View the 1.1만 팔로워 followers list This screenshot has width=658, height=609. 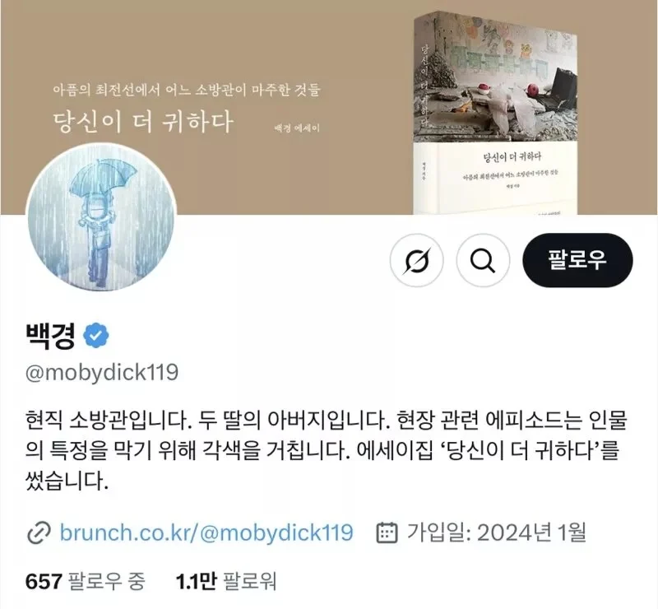[225, 582]
